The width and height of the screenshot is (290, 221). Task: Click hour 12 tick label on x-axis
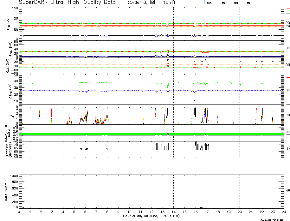tap(151, 212)
